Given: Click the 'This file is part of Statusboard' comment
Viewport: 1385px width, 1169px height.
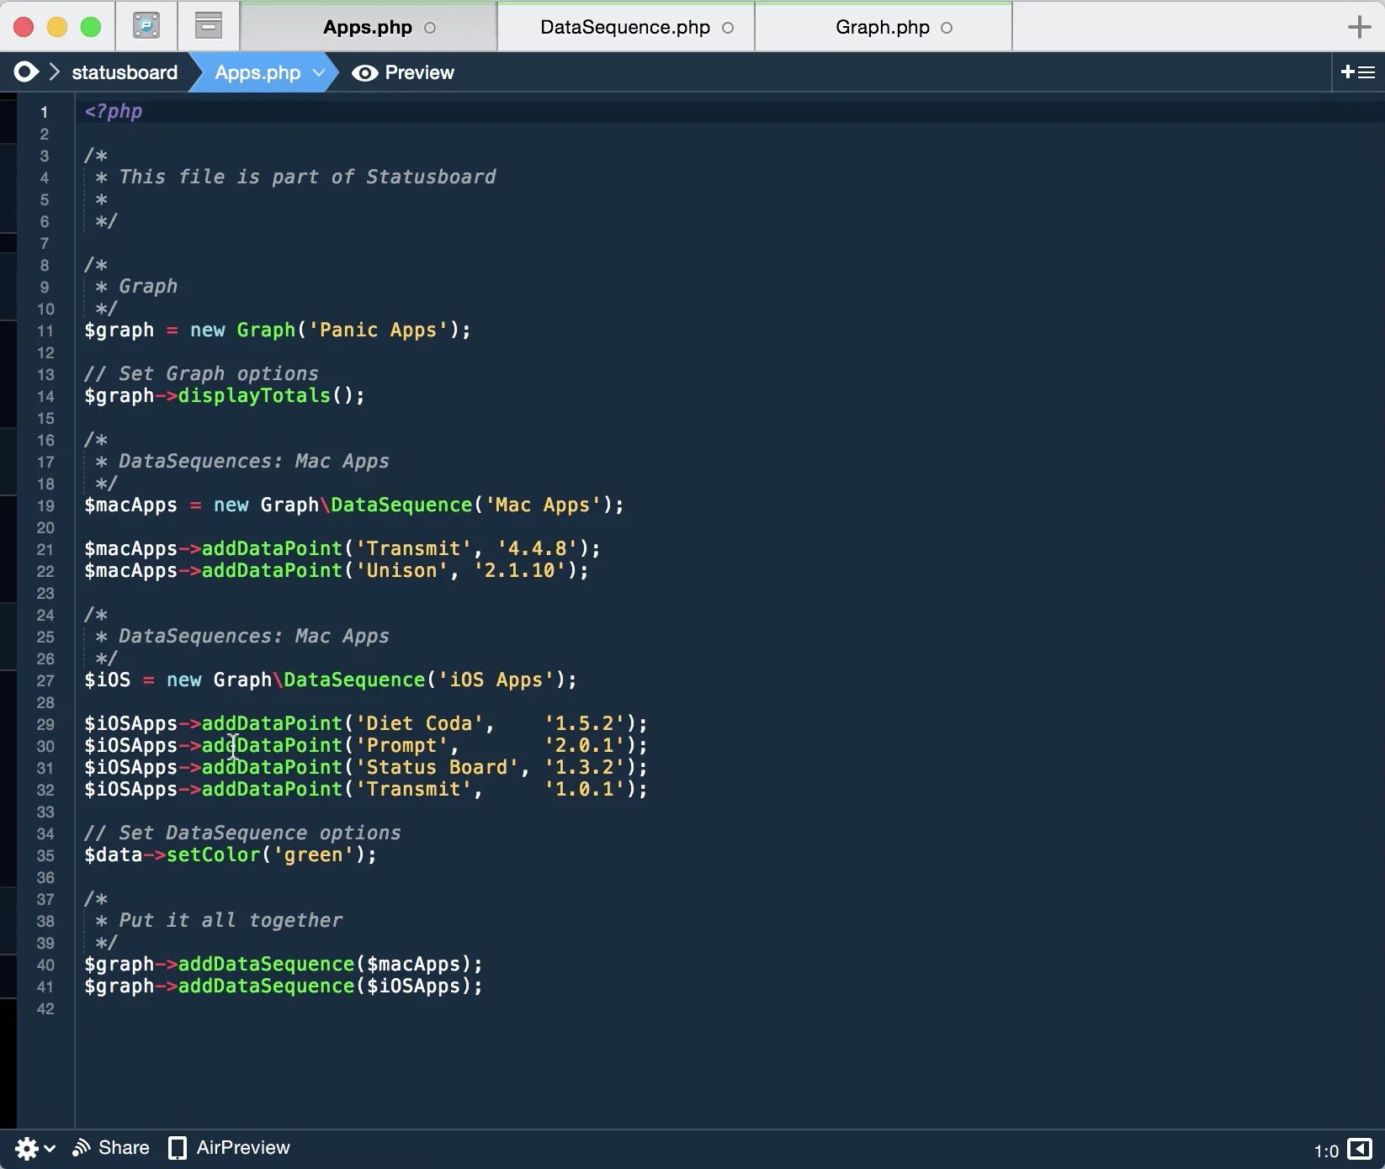Looking at the screenshot, I should (307, 177).
